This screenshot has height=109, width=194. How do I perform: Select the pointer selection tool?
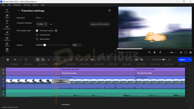tap(38, 59)
